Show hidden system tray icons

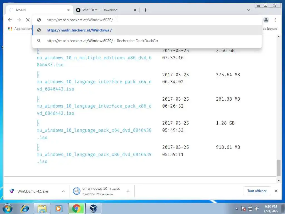[237, 209]
